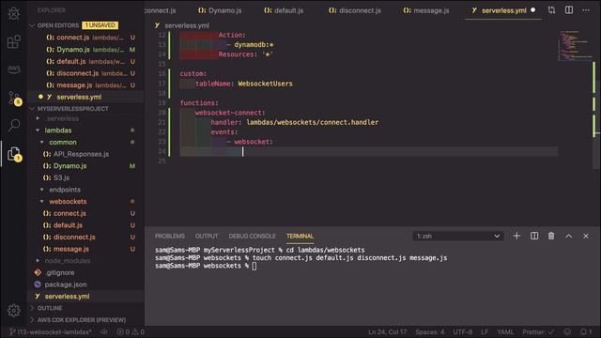Image resolution: width=601 pixels, height=338 pixels.
Task: Open notifications bell in status bar
Action: point(586,331)
